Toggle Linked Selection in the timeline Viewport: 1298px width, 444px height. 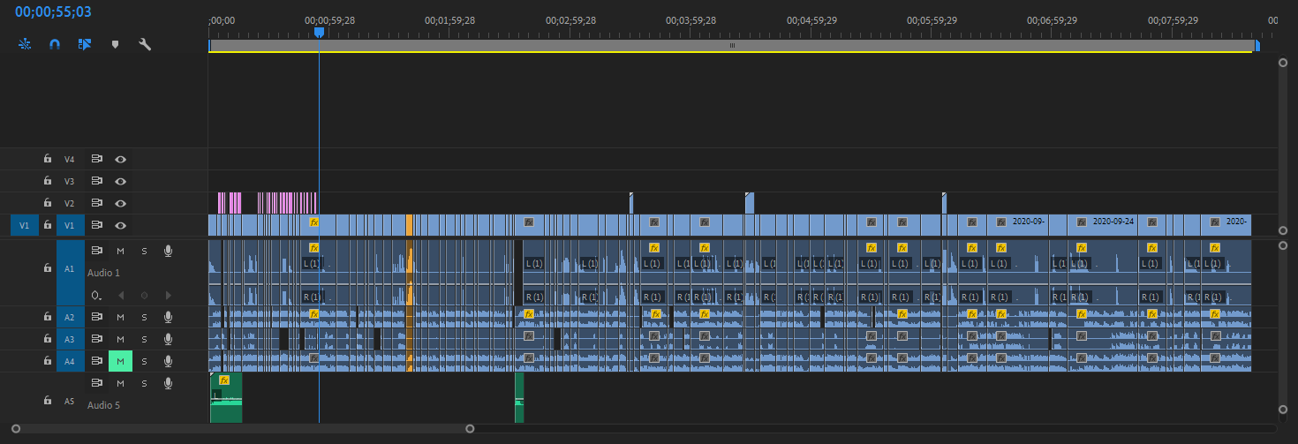click(85, 43)
